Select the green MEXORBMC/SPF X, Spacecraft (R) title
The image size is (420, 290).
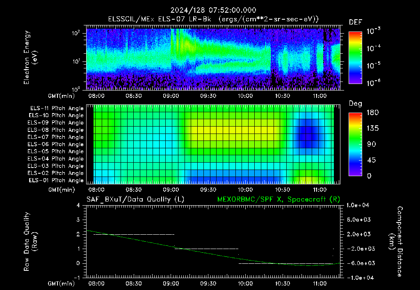[278, 199]
